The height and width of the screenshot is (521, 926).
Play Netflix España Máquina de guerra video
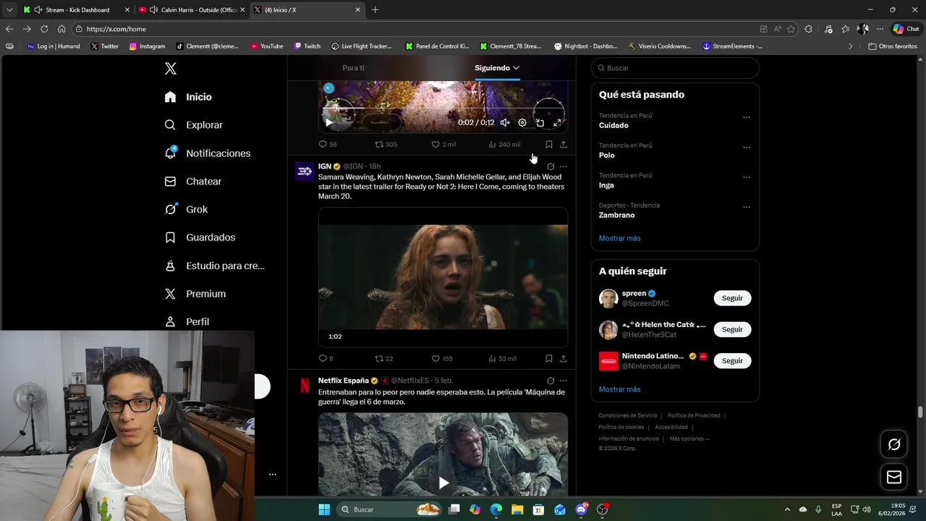click(x=443, y=483)
